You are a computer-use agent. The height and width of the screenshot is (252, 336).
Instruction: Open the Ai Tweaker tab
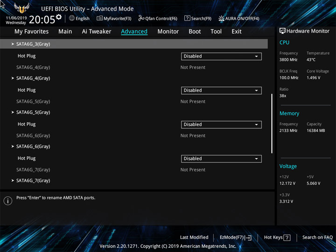97,32
